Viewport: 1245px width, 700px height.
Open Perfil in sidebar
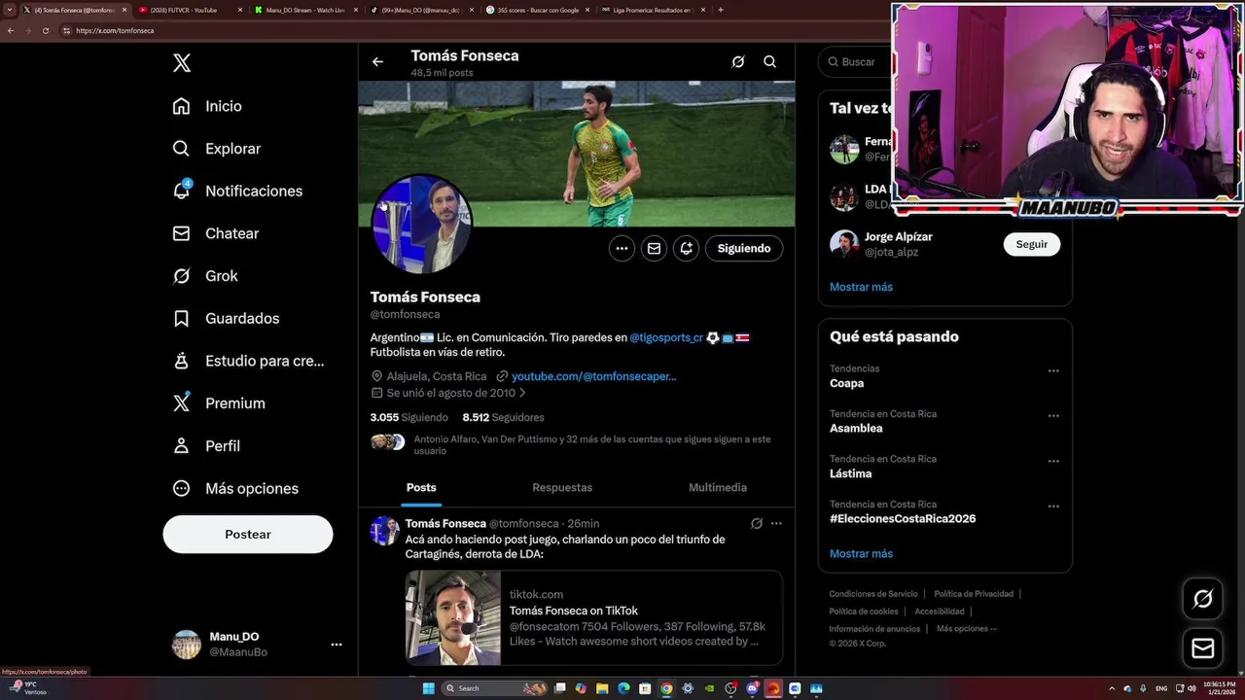click(x=206, y=445)
